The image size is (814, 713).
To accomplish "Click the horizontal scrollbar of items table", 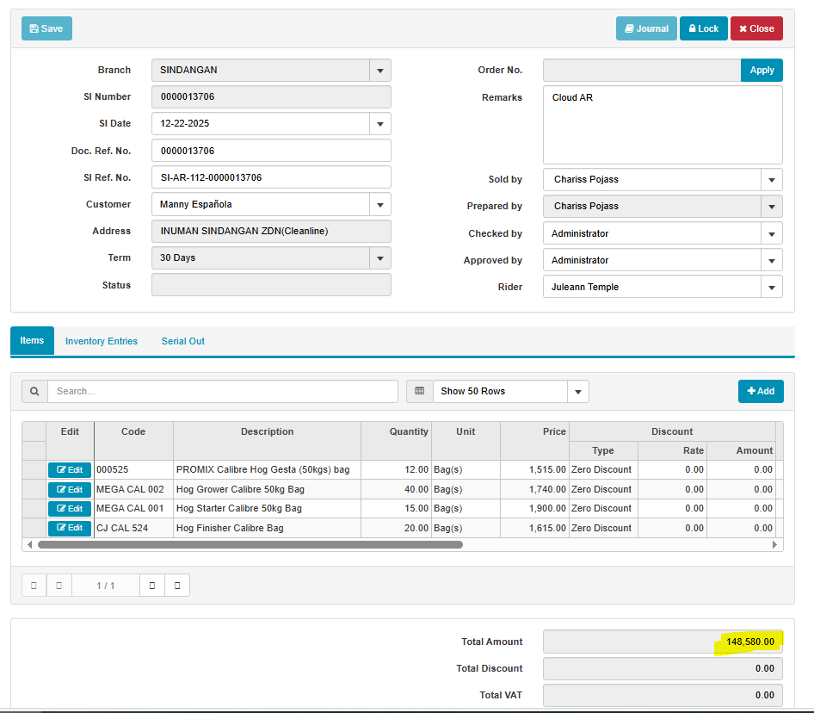I will [x=250, y=545].
